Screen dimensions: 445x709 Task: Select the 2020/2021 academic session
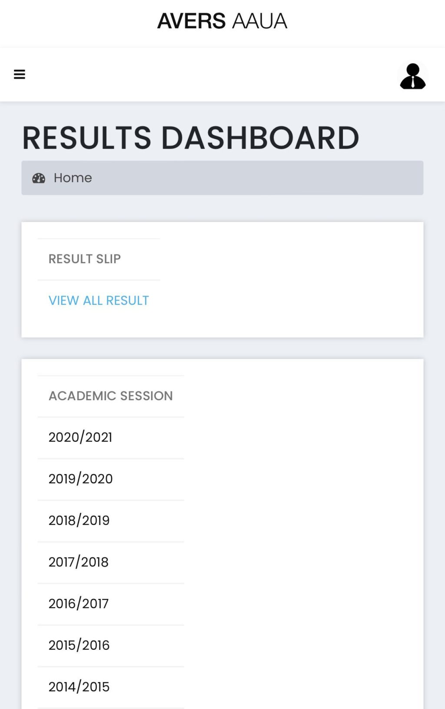[81, 437]
